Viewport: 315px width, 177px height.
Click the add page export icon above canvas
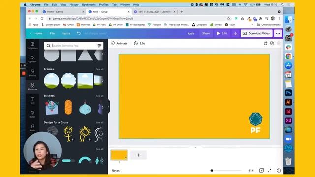pos(265,43)
